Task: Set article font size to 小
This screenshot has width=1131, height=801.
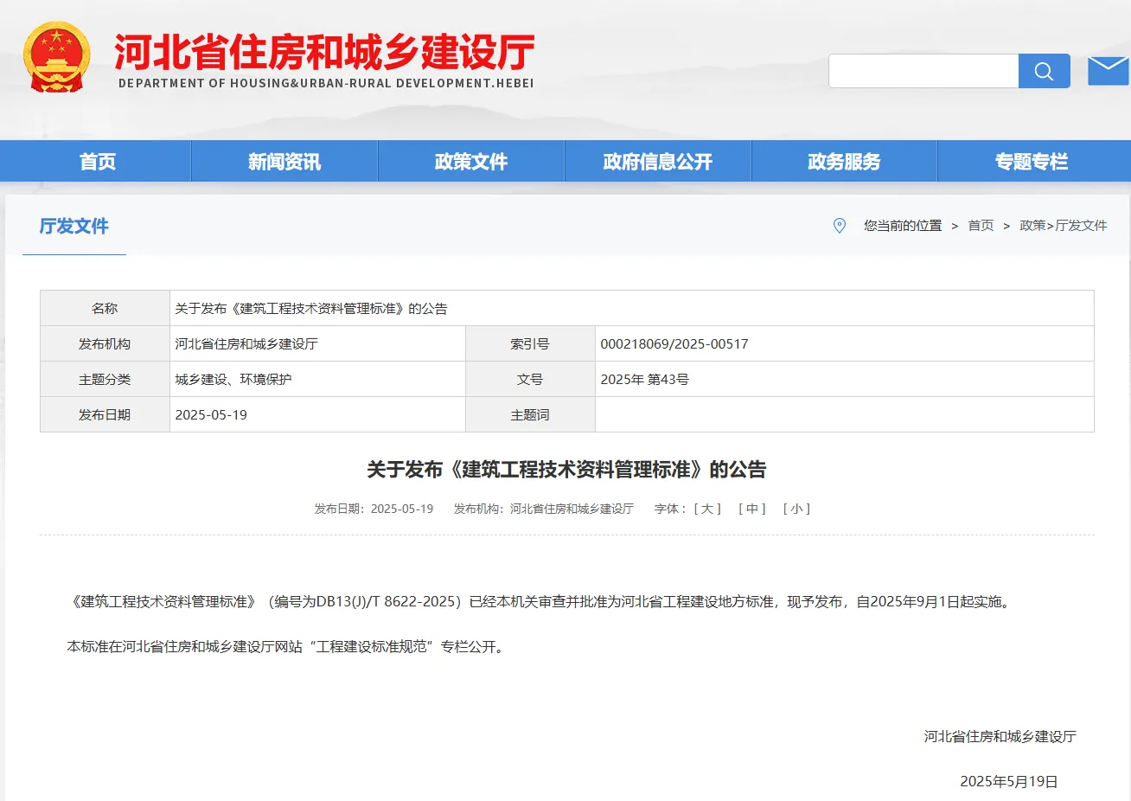Action: [x=796, y=509]
